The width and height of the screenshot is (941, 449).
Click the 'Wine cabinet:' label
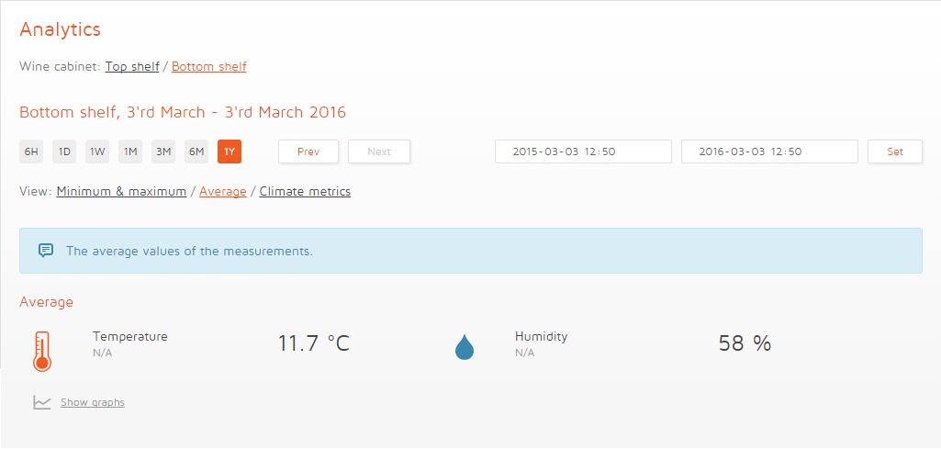(60, 67)
